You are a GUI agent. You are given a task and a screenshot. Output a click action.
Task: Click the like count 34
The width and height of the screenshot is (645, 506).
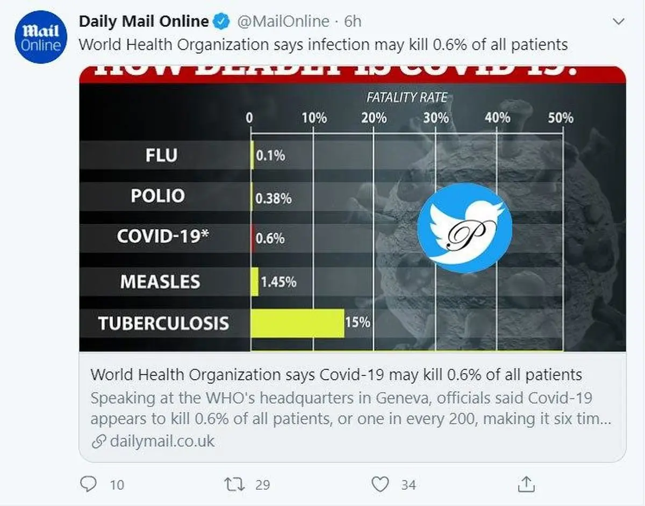pyautogui.click(x=408, y=485)
